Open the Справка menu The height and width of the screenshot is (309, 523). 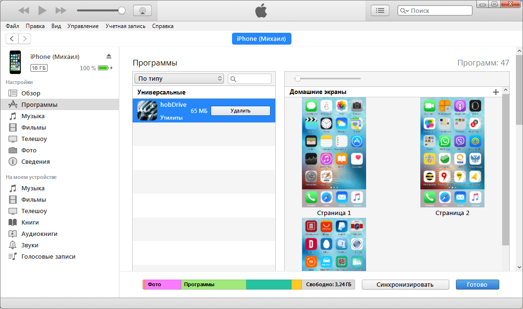(x=163, y=26)
